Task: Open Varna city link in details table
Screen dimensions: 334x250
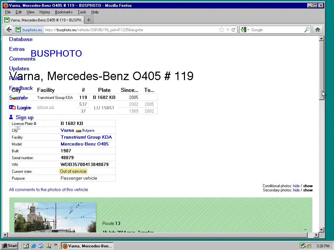Action: tap(67, 130)
